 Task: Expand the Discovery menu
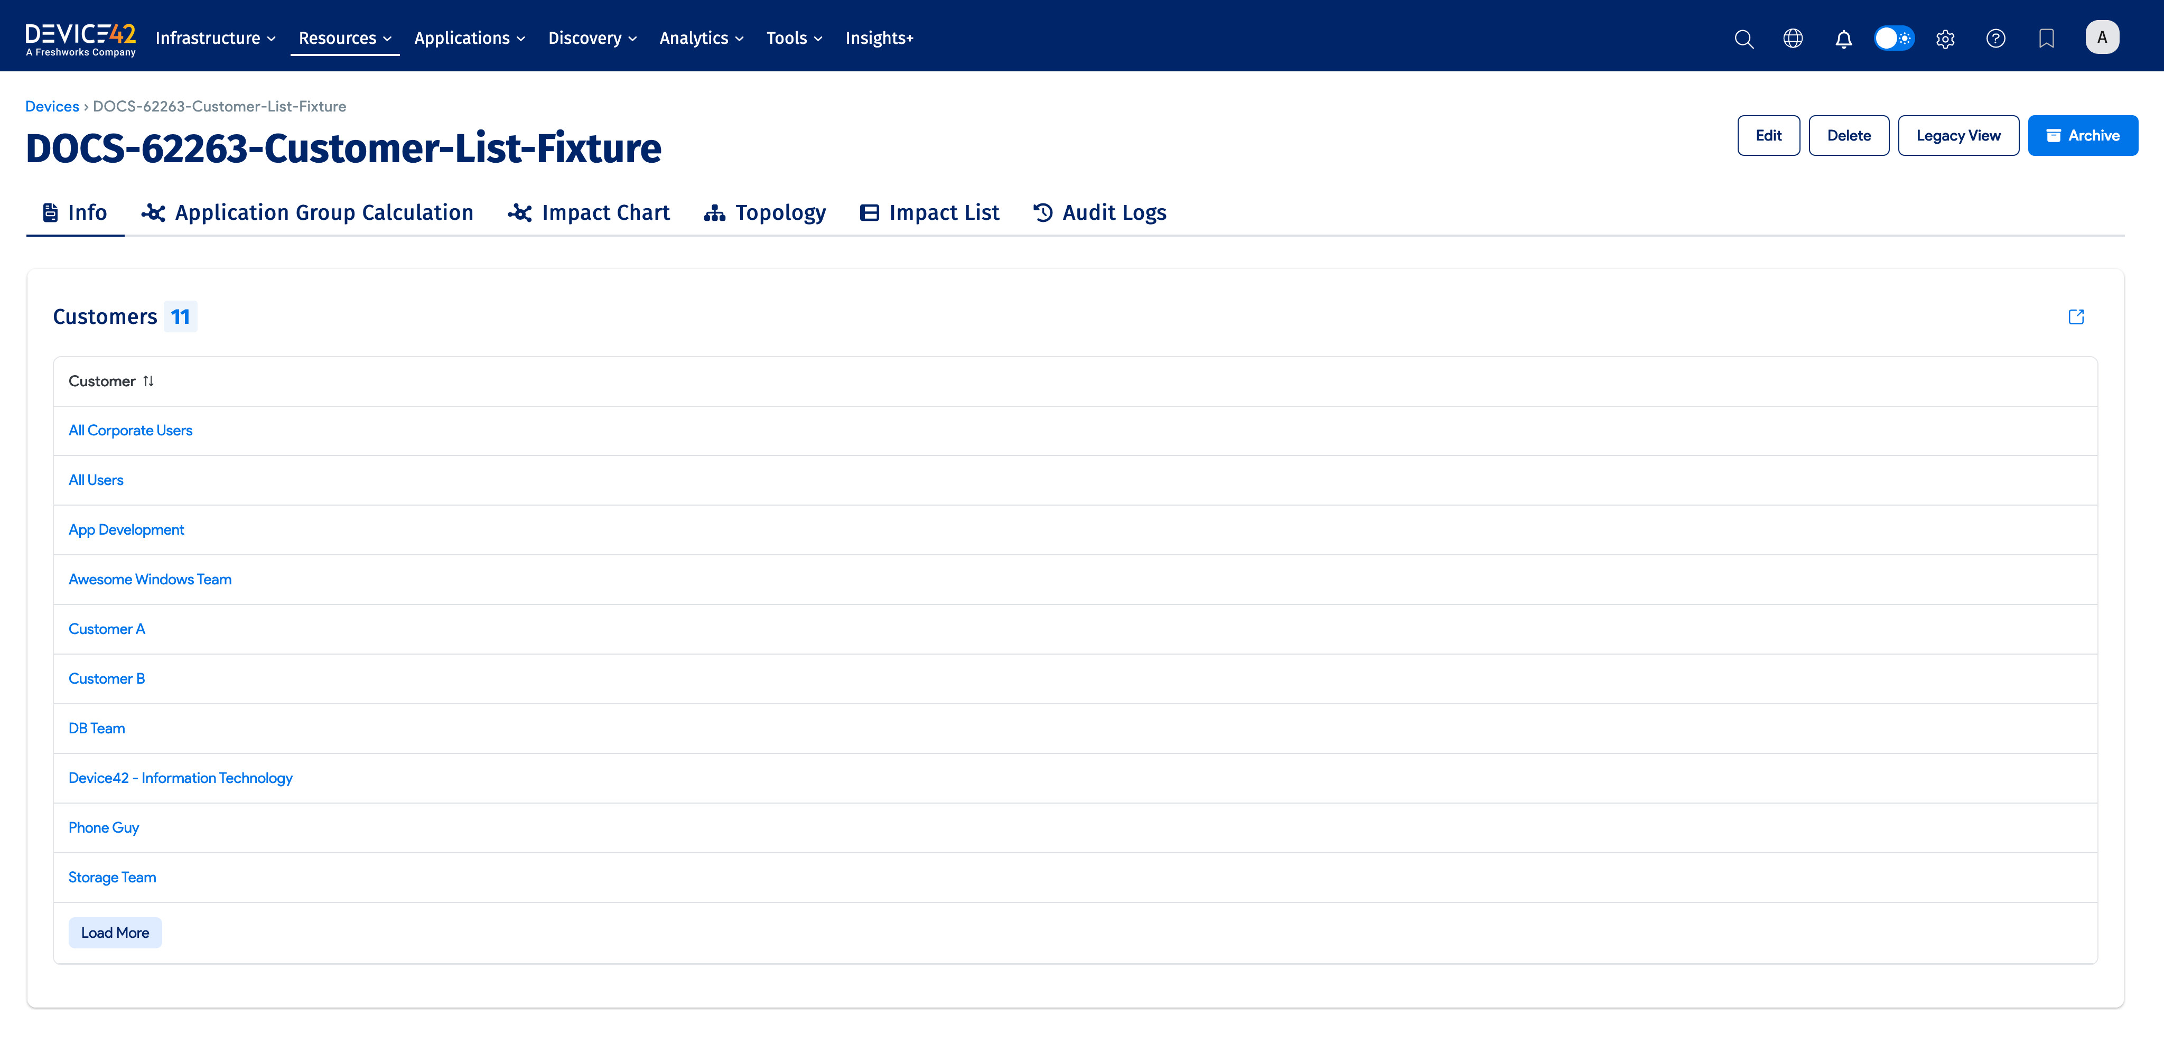pyautogui.click(x=592, y=39)
